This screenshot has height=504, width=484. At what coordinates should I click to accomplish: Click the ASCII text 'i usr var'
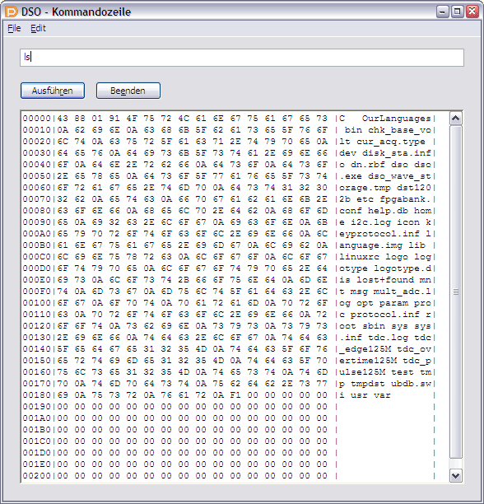tap(365, 395)
